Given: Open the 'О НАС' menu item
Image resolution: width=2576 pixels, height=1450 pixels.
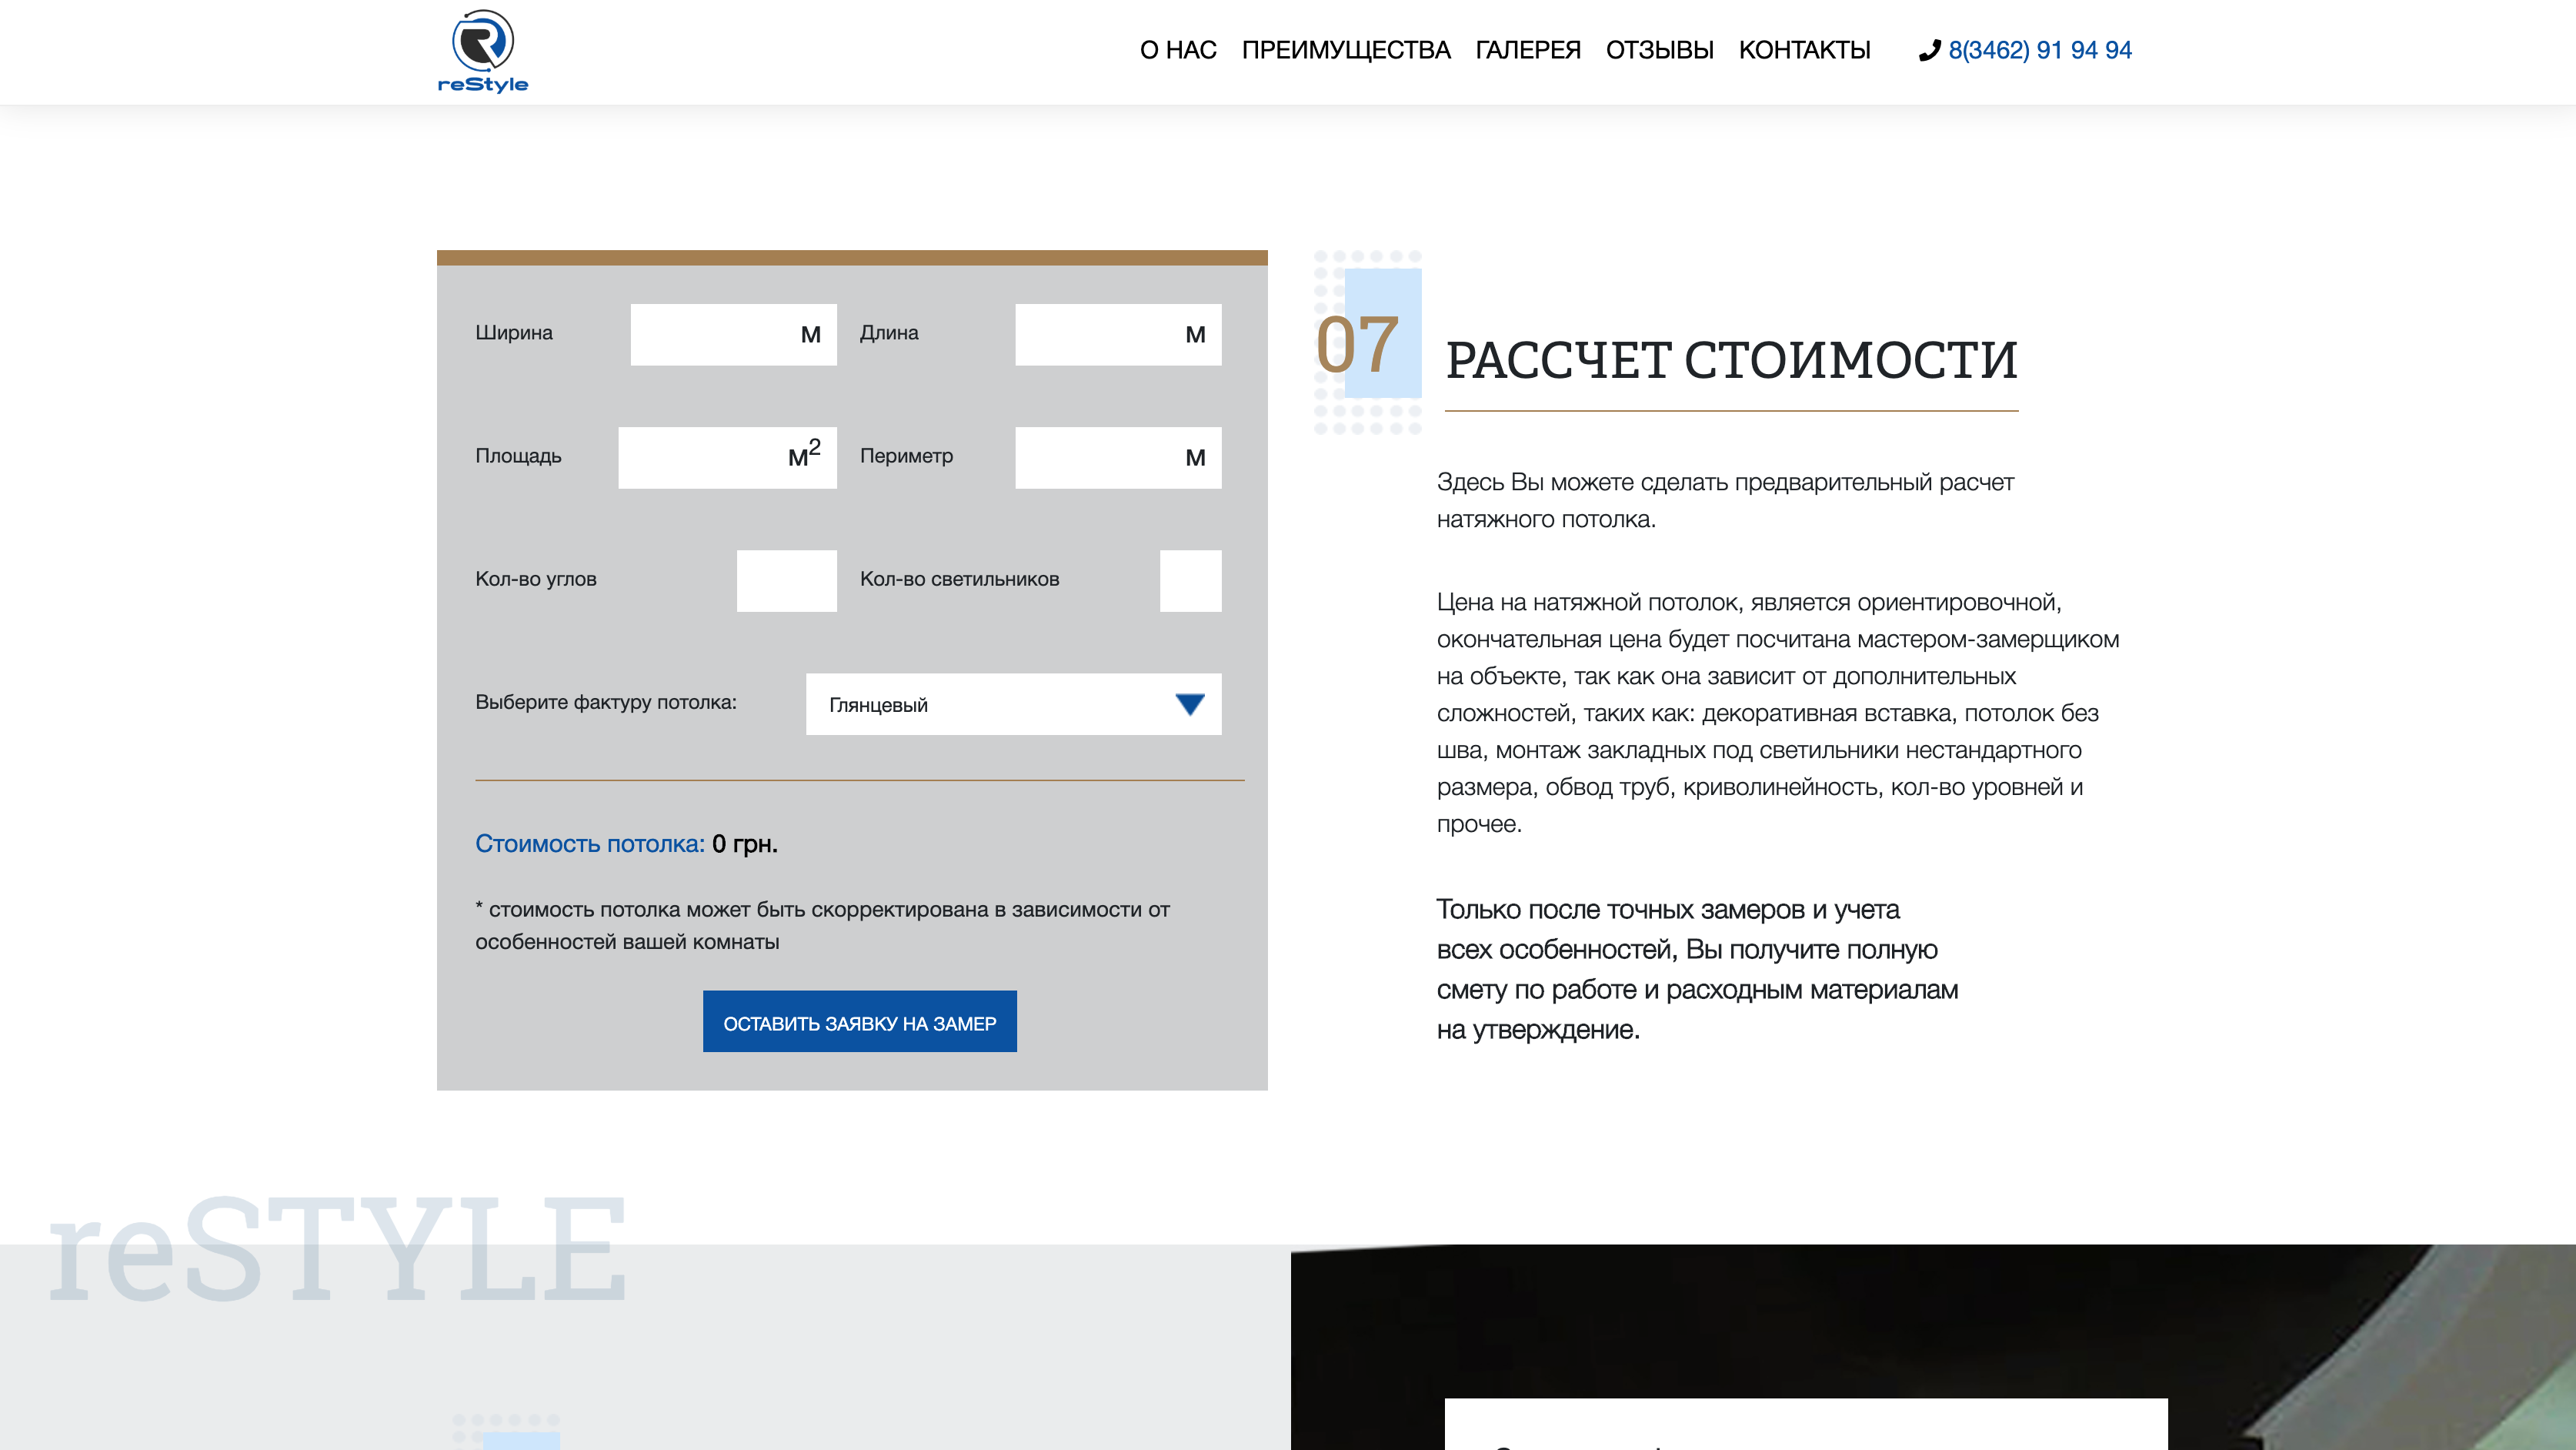Looking at the screenshot, I should 1178,50.
